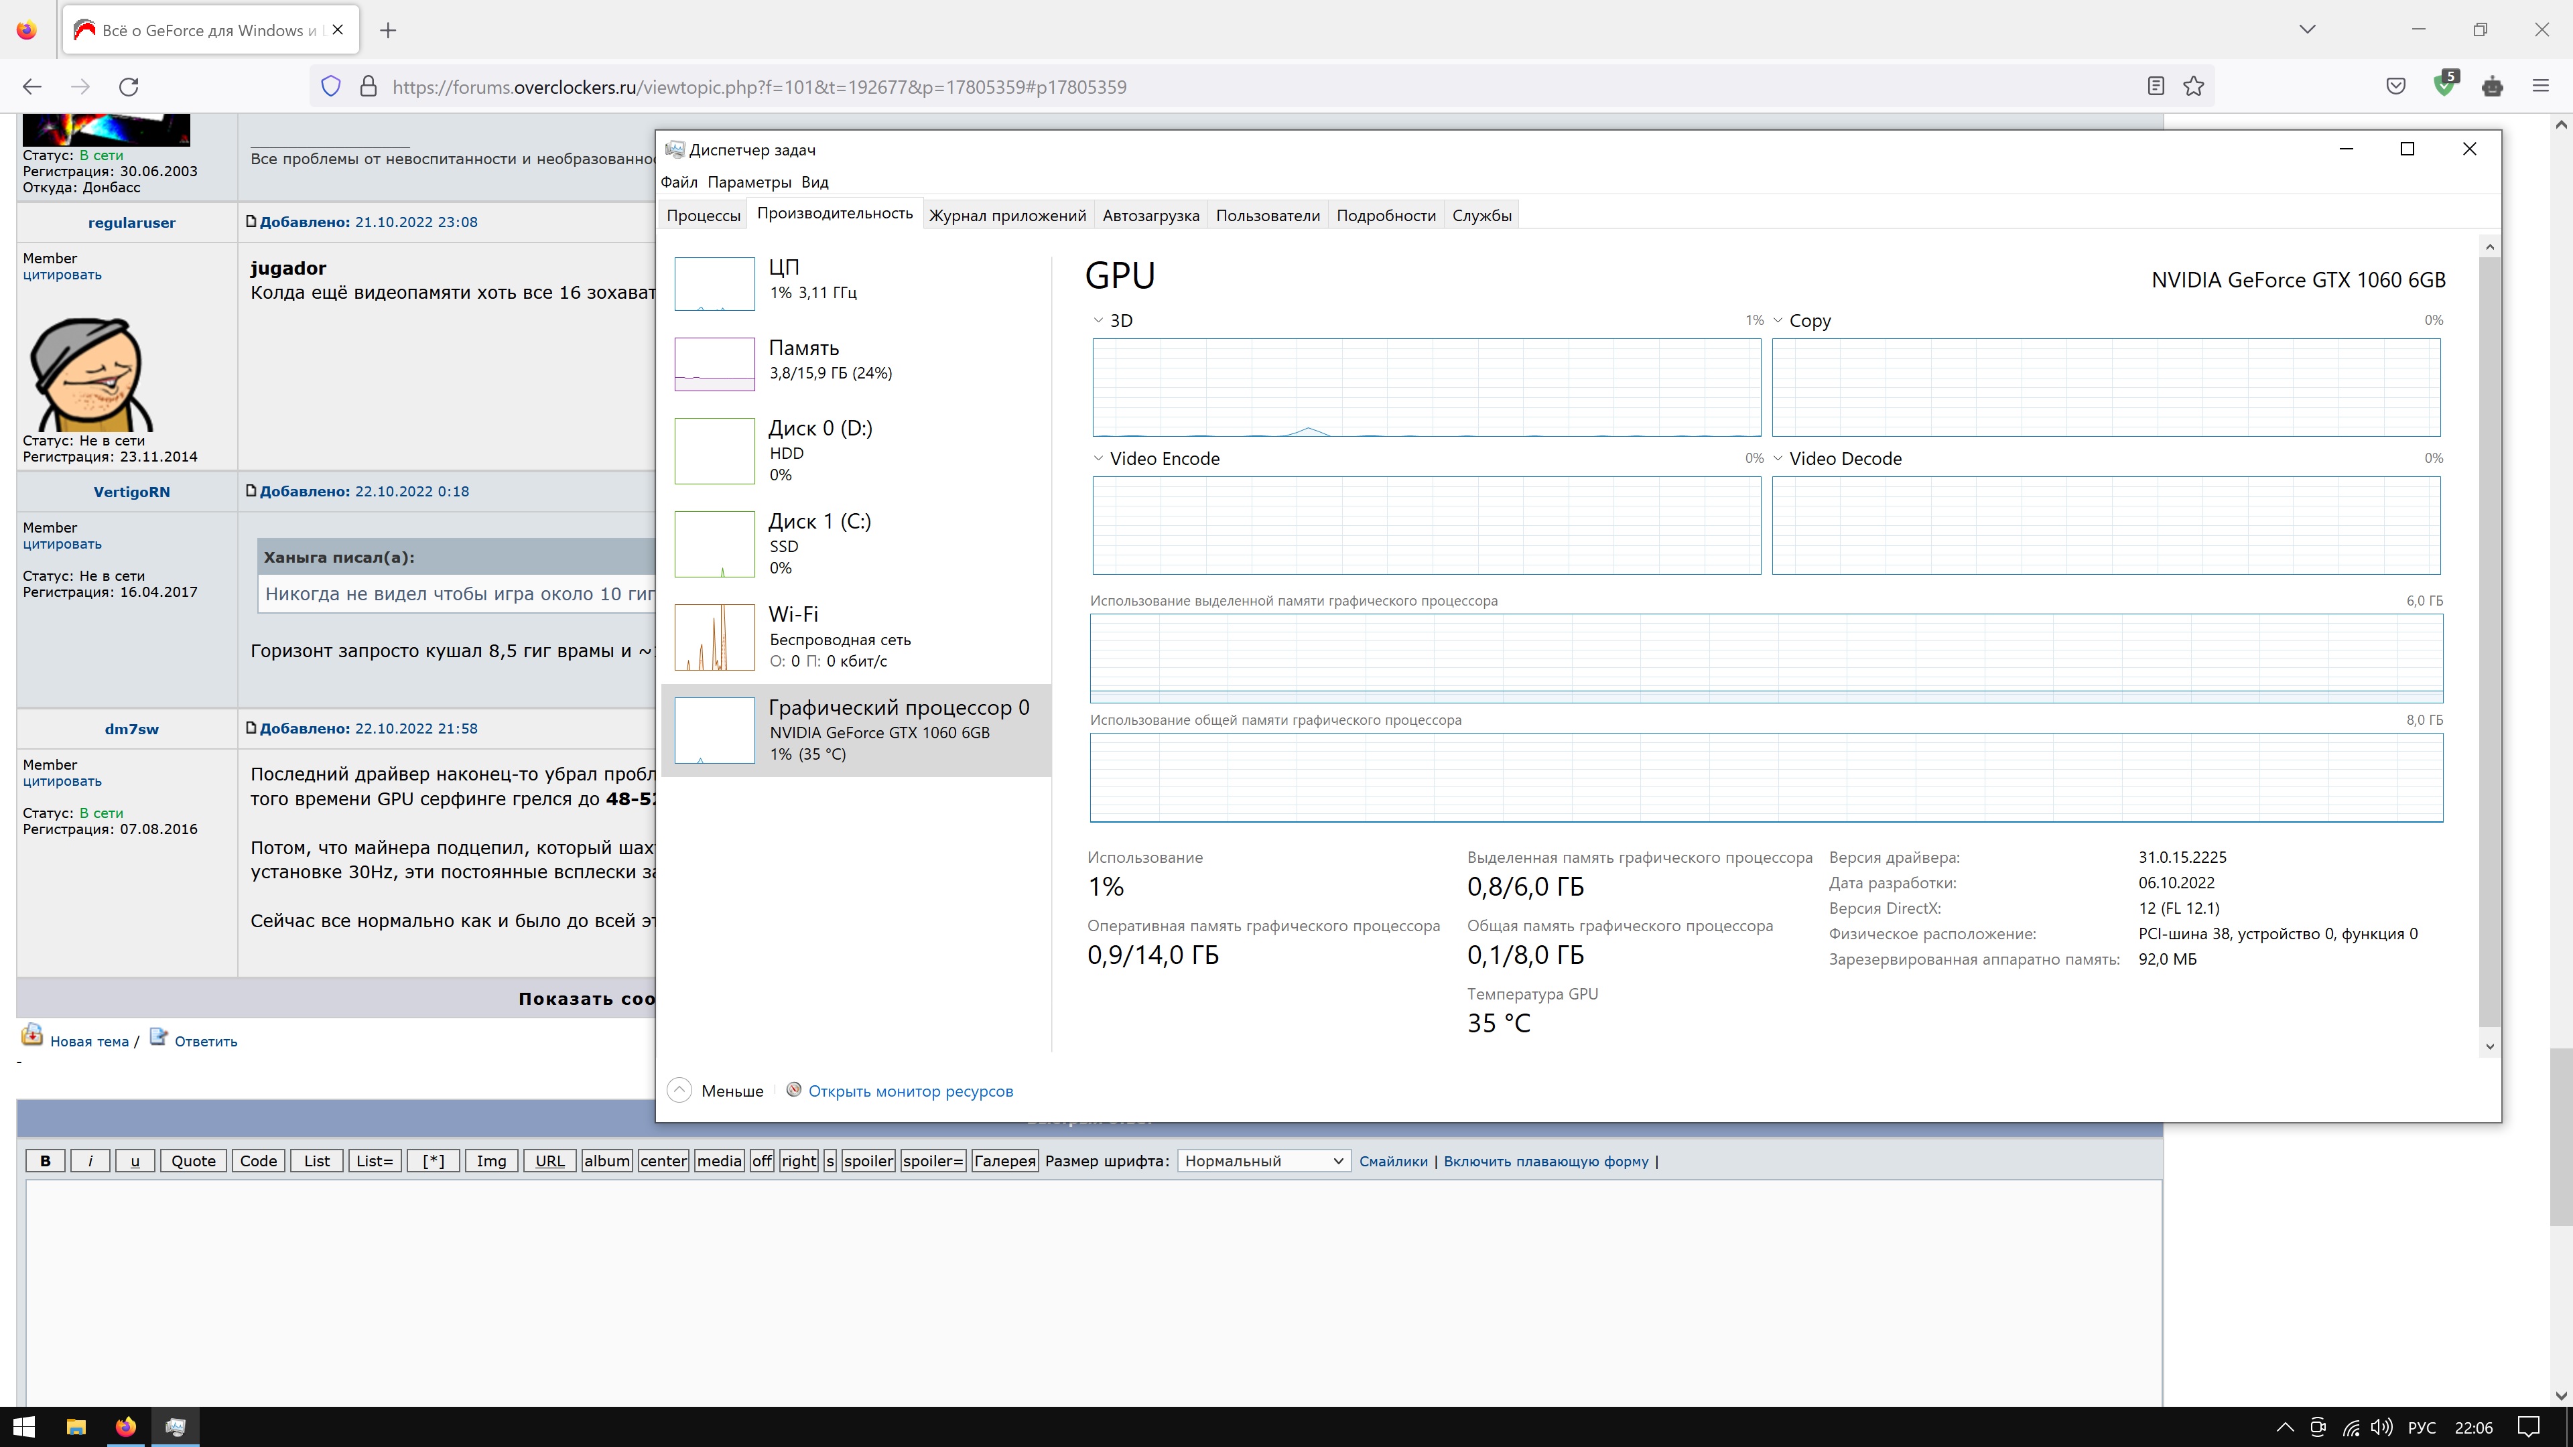Bookmark page with the star icon
The width and height of the screenshot is (2573, 1447).
pyautogui.click(x=2194, y=87)
